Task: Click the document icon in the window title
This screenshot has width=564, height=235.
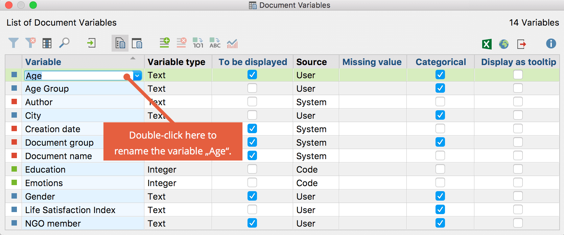Action: [x=253, y=5]
